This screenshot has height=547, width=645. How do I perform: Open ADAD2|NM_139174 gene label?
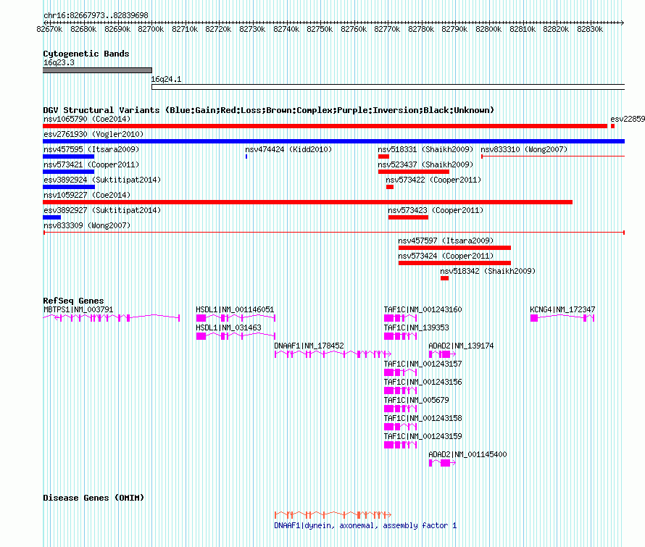click(461, 346)
